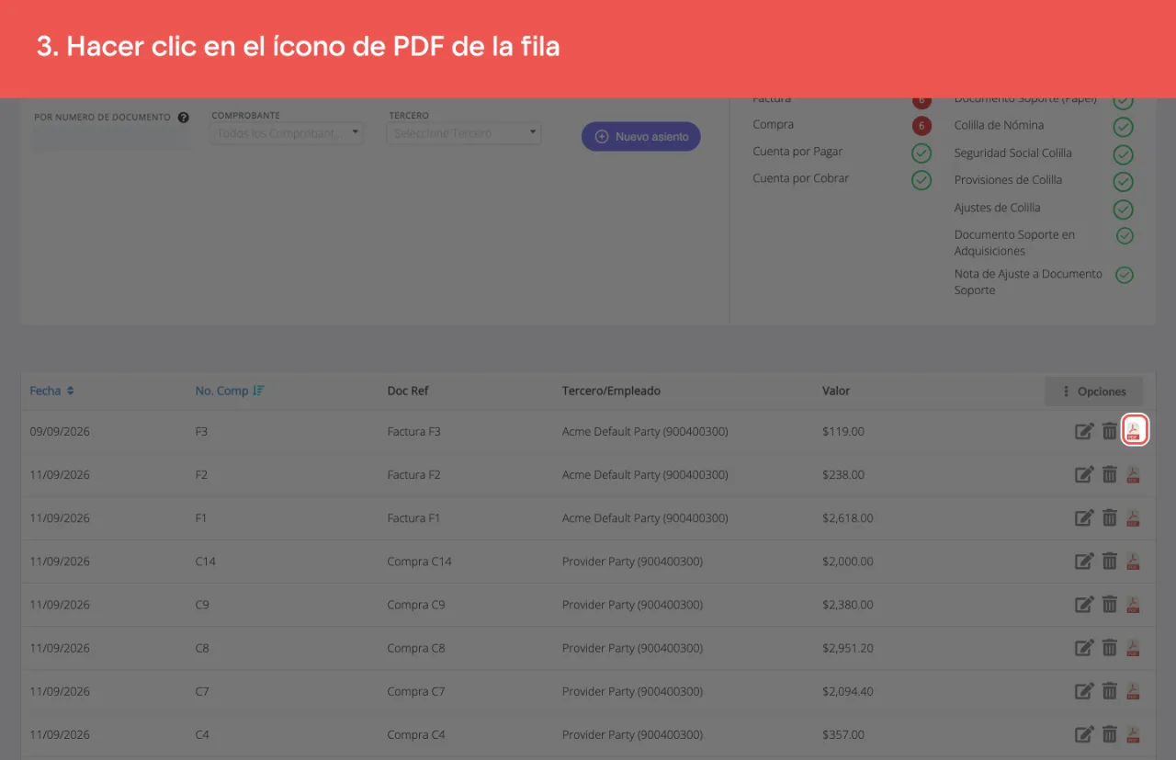Select the 'Compra C8' cell
The width and height of the screenshot is (1176, 760).
click(416, 648)
